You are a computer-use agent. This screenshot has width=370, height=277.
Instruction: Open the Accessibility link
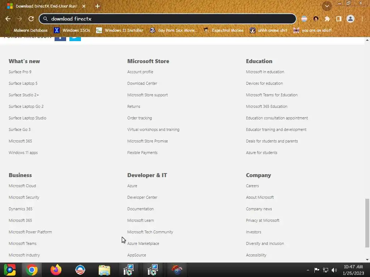pos(256,255)
